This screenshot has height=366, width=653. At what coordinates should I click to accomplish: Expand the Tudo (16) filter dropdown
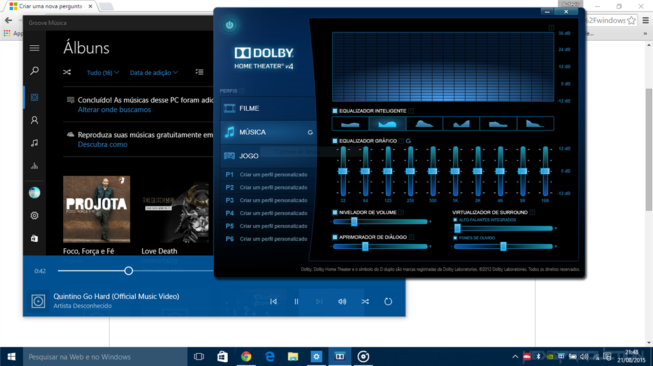(x=103, y=73)
